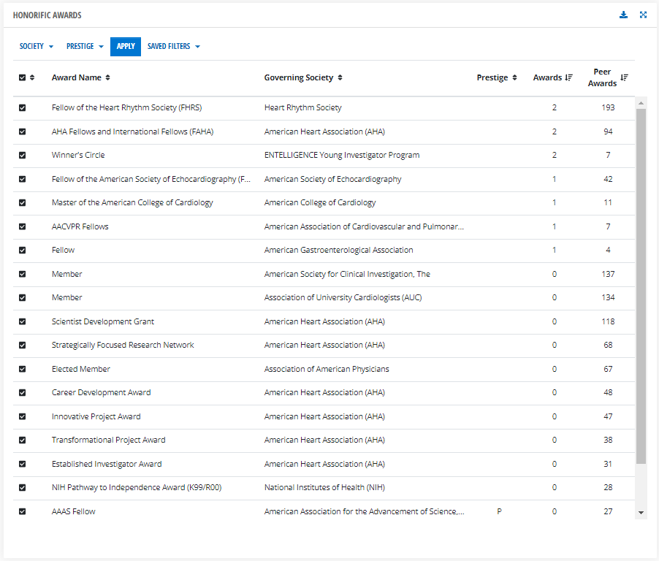659x561 pixels.
Task: Click the Prestige column header text
Action: point(492,77)
